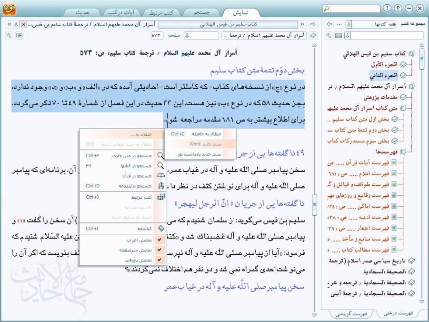Collapse کتاب سلیم بن قیس الهلالی tree node
This screenshot has height=322, width=429.
coord(412,54)
